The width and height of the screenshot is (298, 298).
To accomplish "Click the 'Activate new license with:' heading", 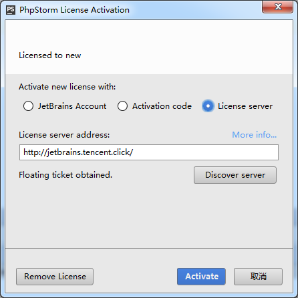I will [67, 87].
